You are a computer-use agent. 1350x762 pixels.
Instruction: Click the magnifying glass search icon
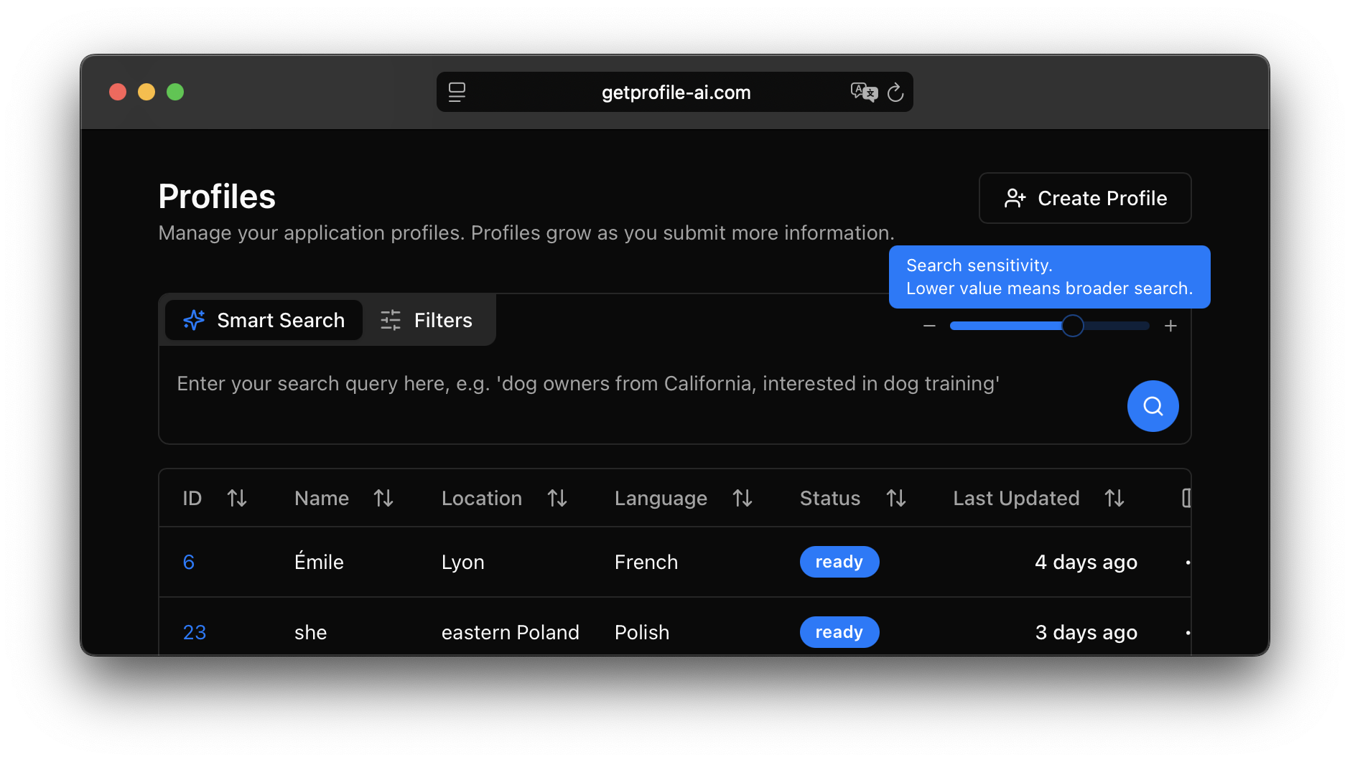(1152, 406)
